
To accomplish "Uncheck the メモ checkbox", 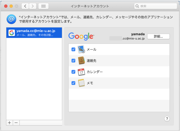I will [x=73, y=83].
